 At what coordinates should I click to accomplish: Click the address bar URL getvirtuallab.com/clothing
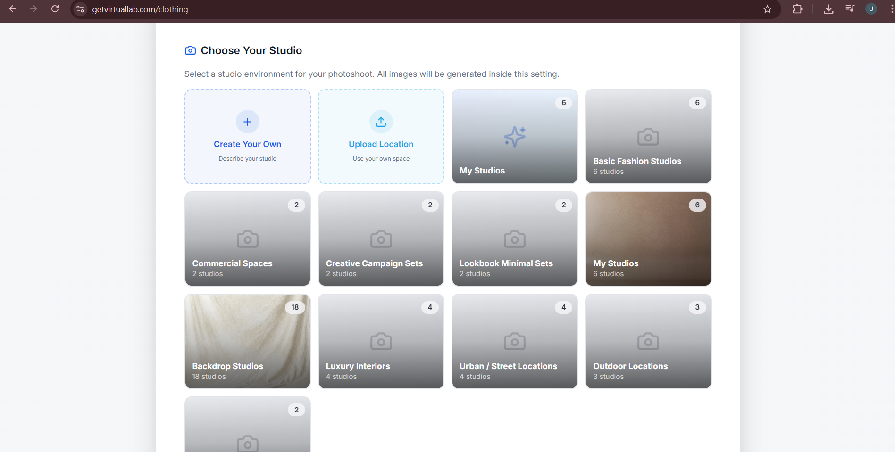[x=140, y=9]
